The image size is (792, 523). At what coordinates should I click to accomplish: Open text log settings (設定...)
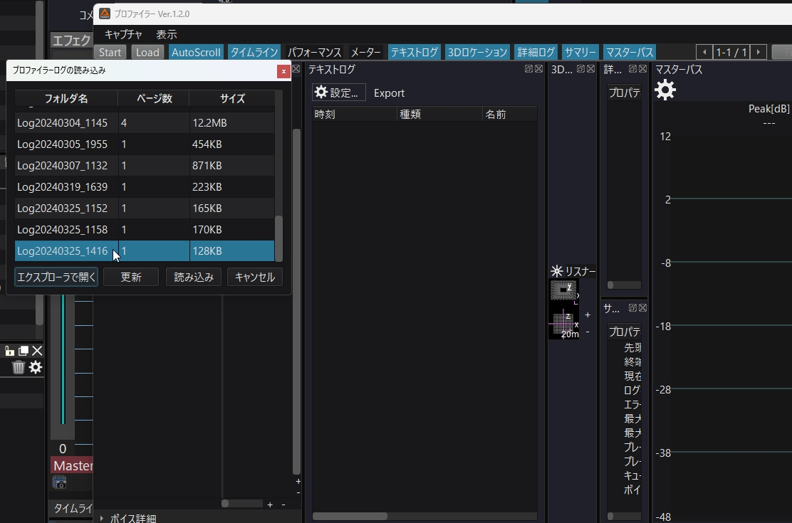click(338, 93)
